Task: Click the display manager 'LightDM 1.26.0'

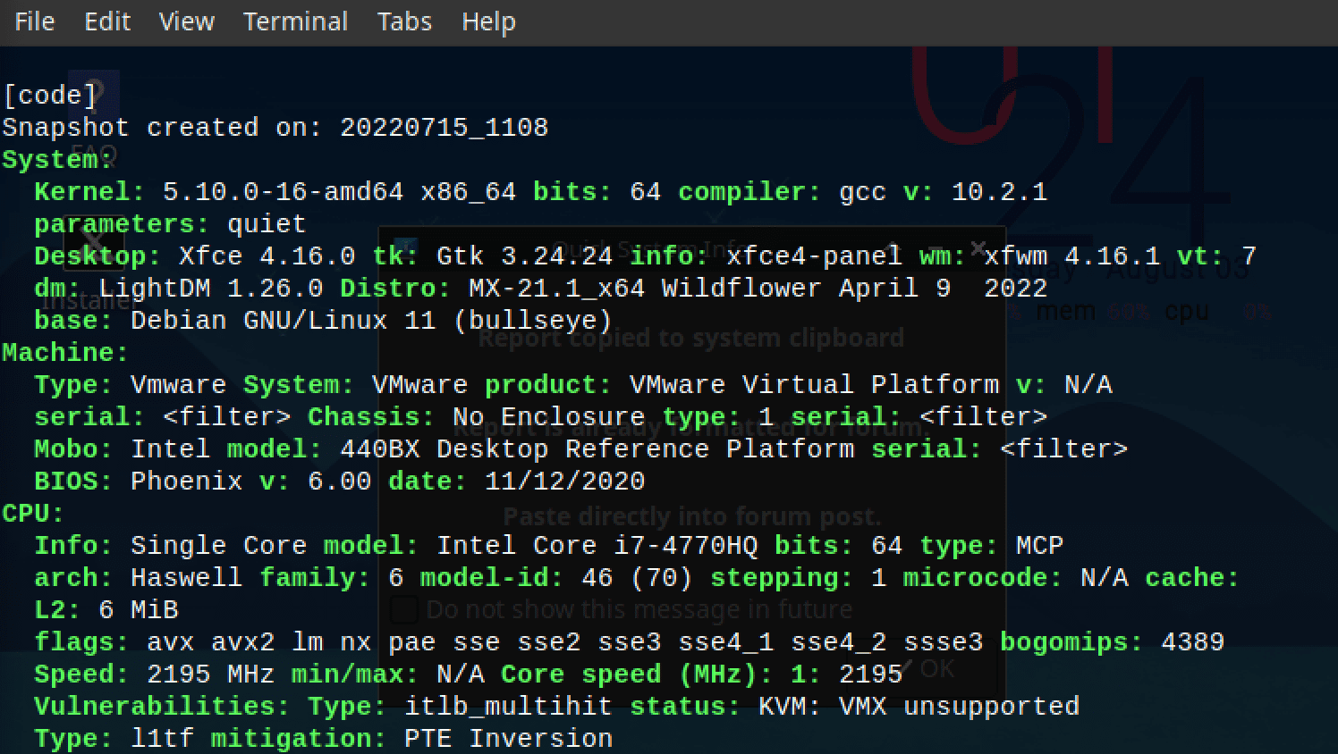Action: [210, 289]
